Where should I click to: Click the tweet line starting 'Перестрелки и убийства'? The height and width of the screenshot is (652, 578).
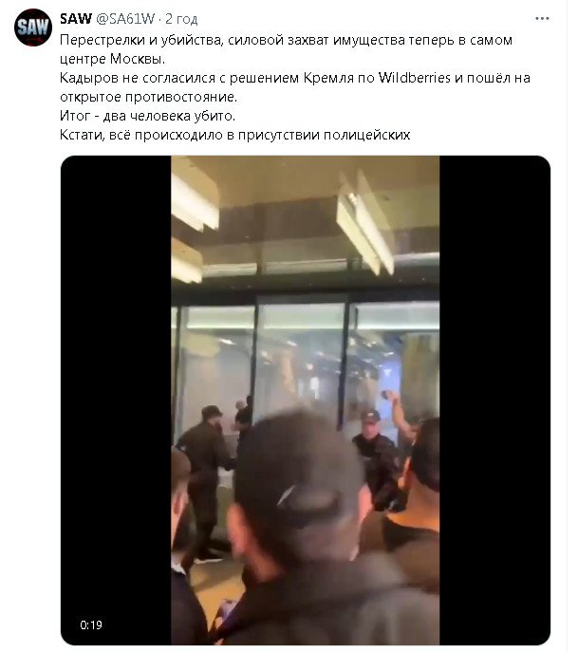pyautogui.click(x=286, y=40)
